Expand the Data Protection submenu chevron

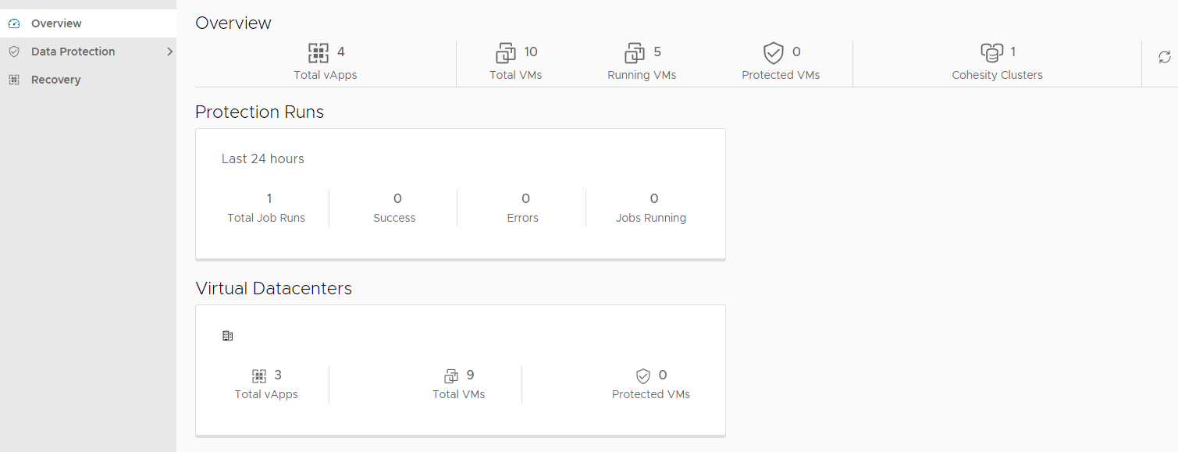coord(169,52)
